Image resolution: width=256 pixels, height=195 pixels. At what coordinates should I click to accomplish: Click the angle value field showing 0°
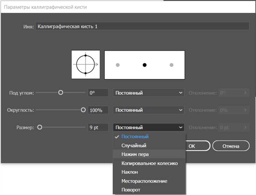(x=98, y=93)
